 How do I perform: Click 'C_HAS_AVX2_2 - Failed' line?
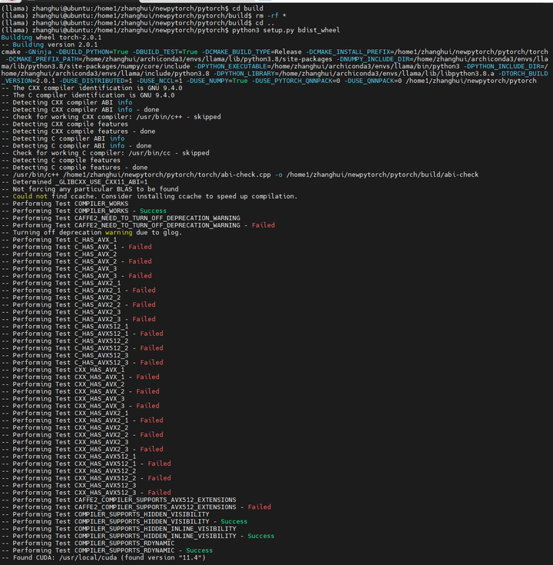pyautogui.click(x=78, y=304)
